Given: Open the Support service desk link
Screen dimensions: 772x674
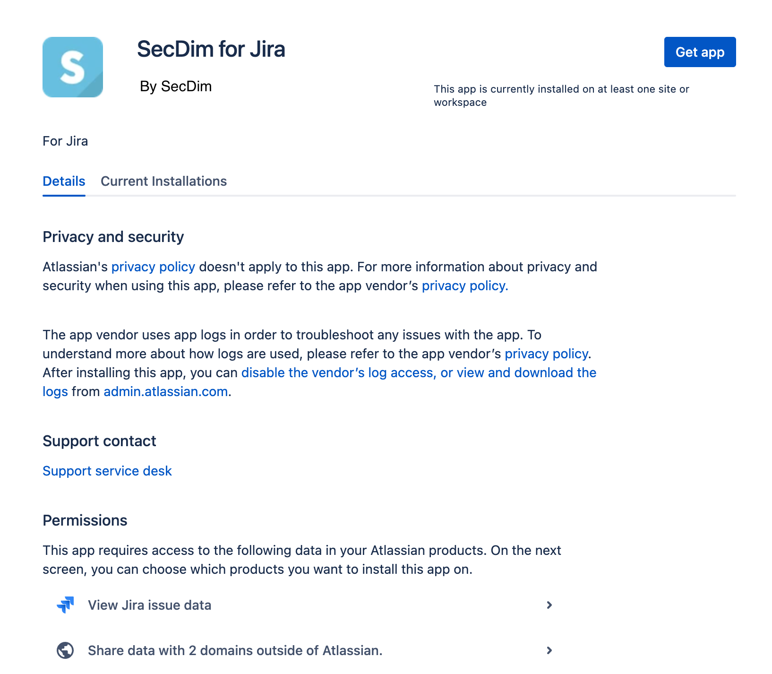Looking at the screenshot, I should click(107, 471).
